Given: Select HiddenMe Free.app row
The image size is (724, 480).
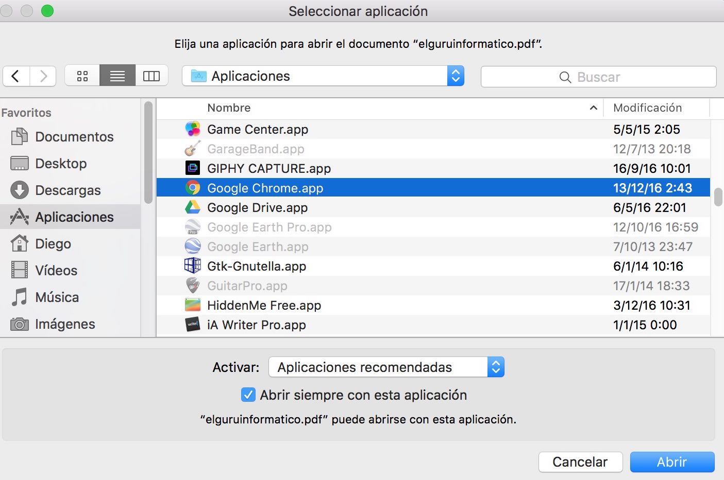Looking at the screenshot, I should coord(433,305).
